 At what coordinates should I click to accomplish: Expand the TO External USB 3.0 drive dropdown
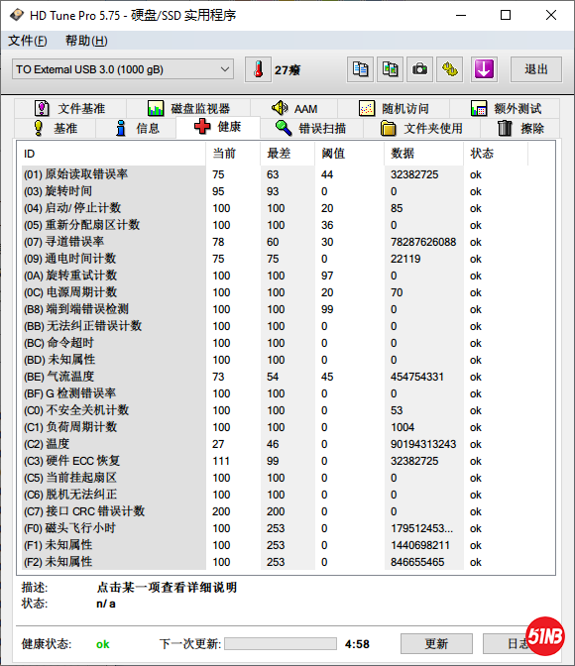pyautogui.click(x=122, y=69)
